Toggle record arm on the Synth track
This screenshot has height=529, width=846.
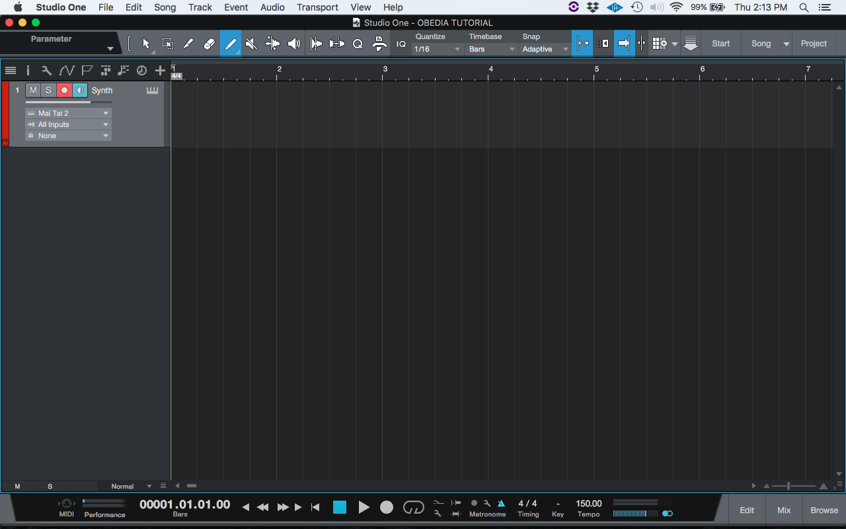(64, 90)
